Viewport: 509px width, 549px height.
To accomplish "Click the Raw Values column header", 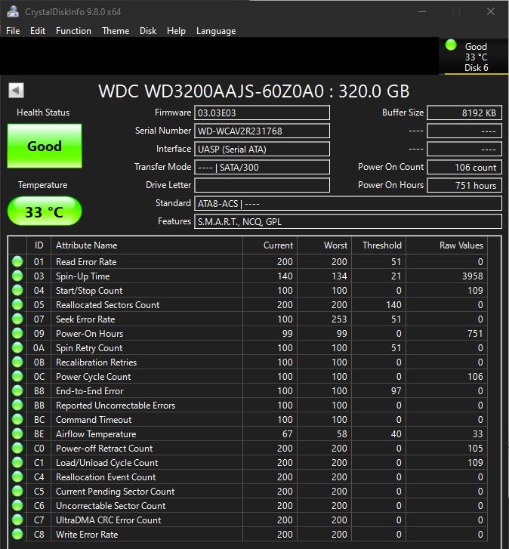I will pos(446,245).
